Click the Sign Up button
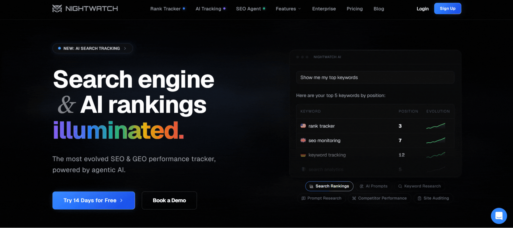Viewport: 513px width, 228px height. [448, 8]
